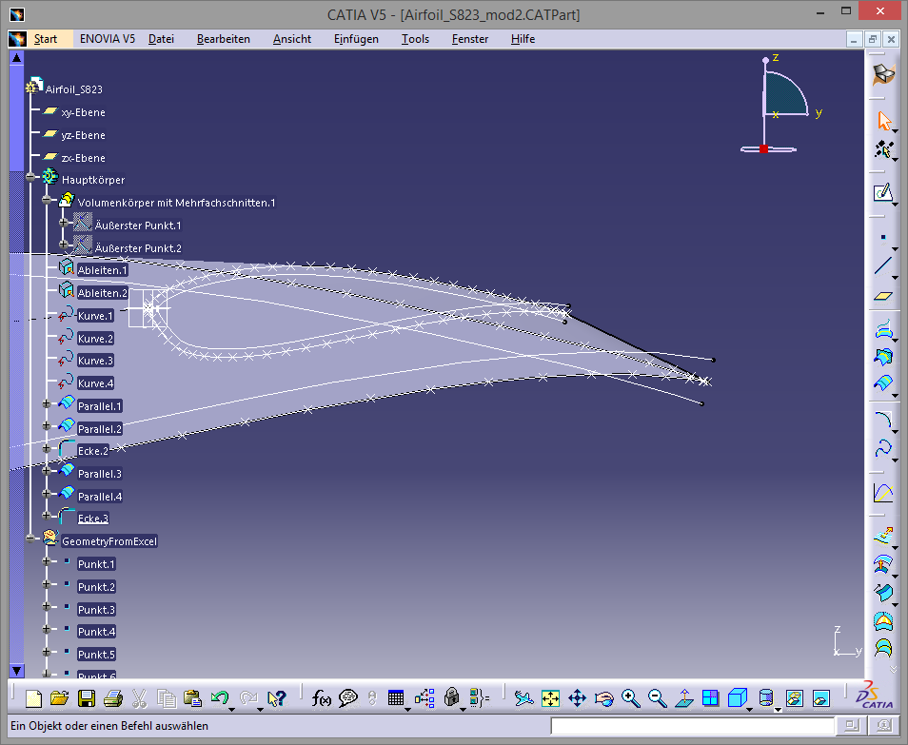The height and width of the screenshot is (745, 908).
Task: Click the tree scroll-down arrow
Action: pyautogui.click(x=17, y=671)
